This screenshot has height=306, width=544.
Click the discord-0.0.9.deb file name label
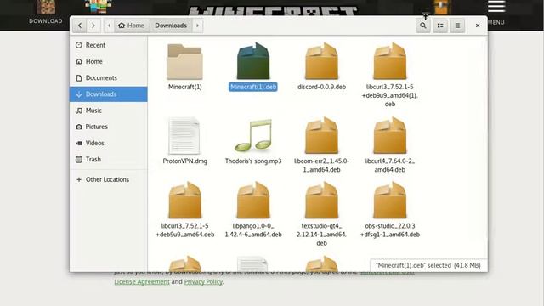pos(321,87)
